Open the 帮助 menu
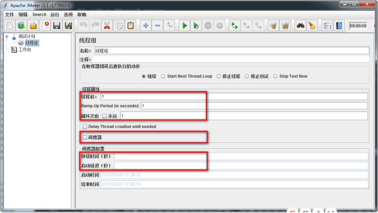 pos(82,14)
